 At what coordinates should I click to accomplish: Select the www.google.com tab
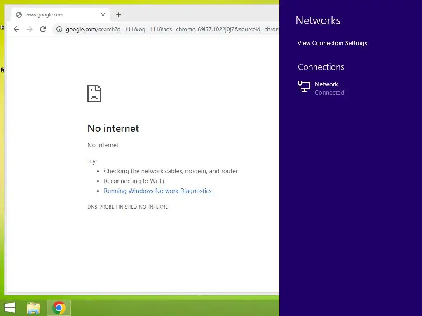point(60,15)
